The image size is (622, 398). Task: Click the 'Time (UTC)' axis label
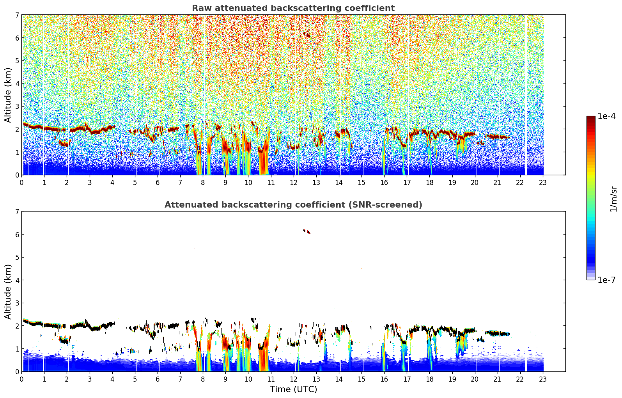[x=293, y=389]
